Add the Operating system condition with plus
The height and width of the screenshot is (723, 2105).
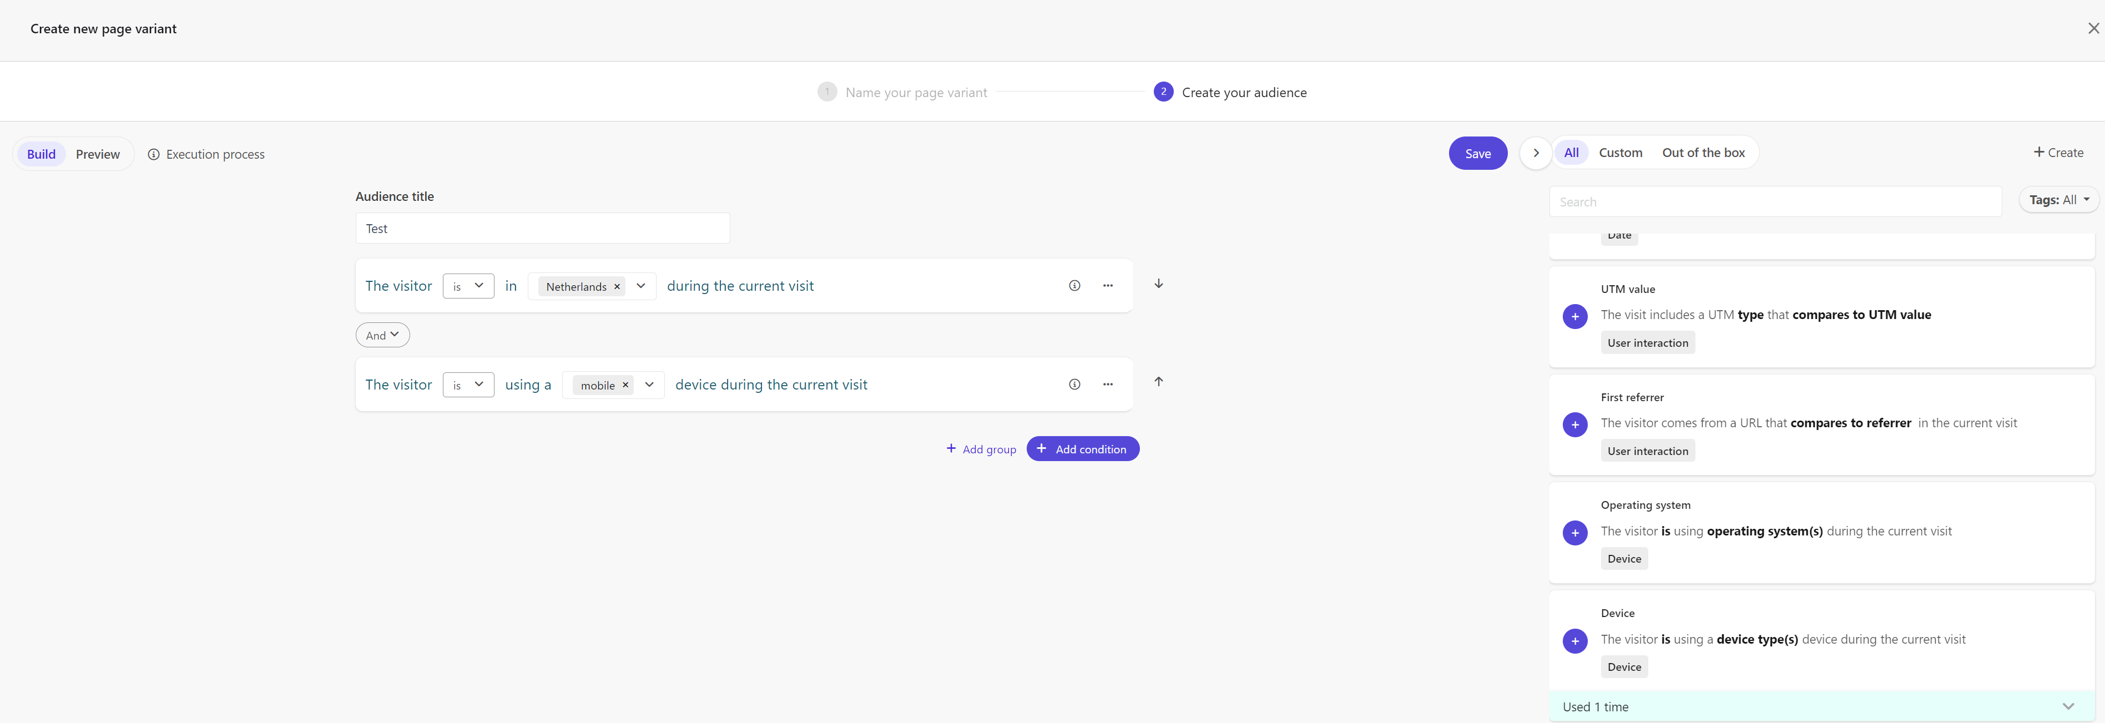[1574, 533]
